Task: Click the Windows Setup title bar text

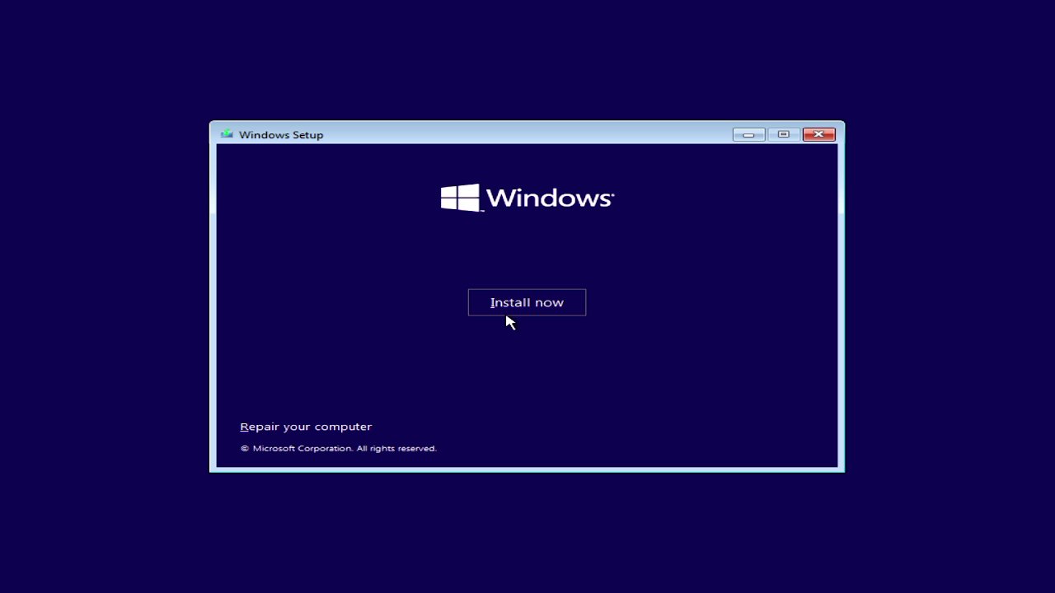Action: 281,134
